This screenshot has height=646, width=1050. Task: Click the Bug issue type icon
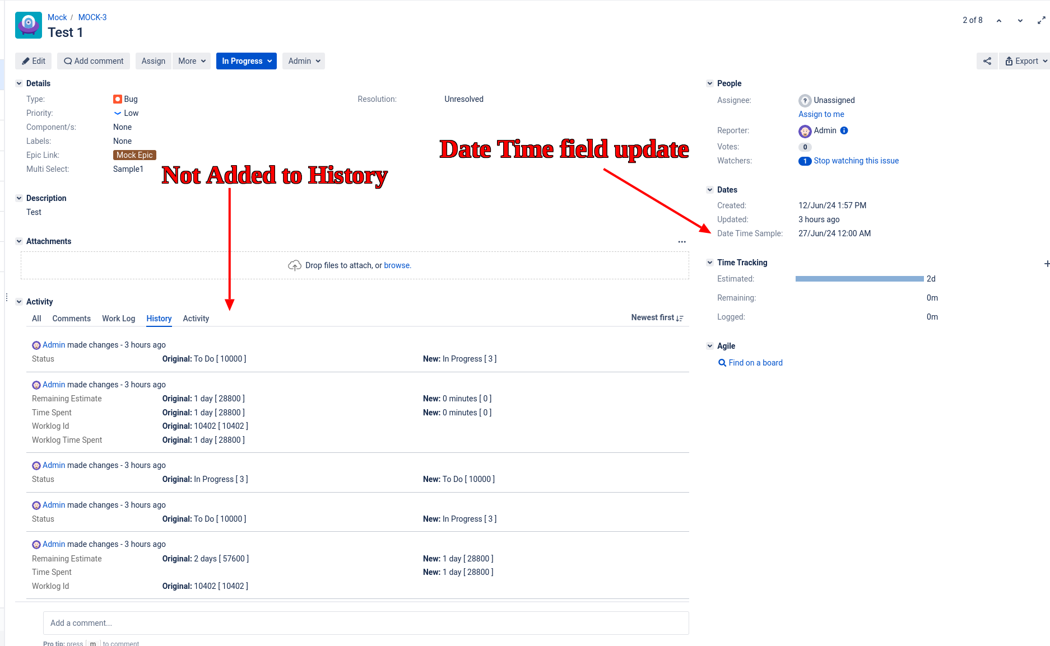117,99
